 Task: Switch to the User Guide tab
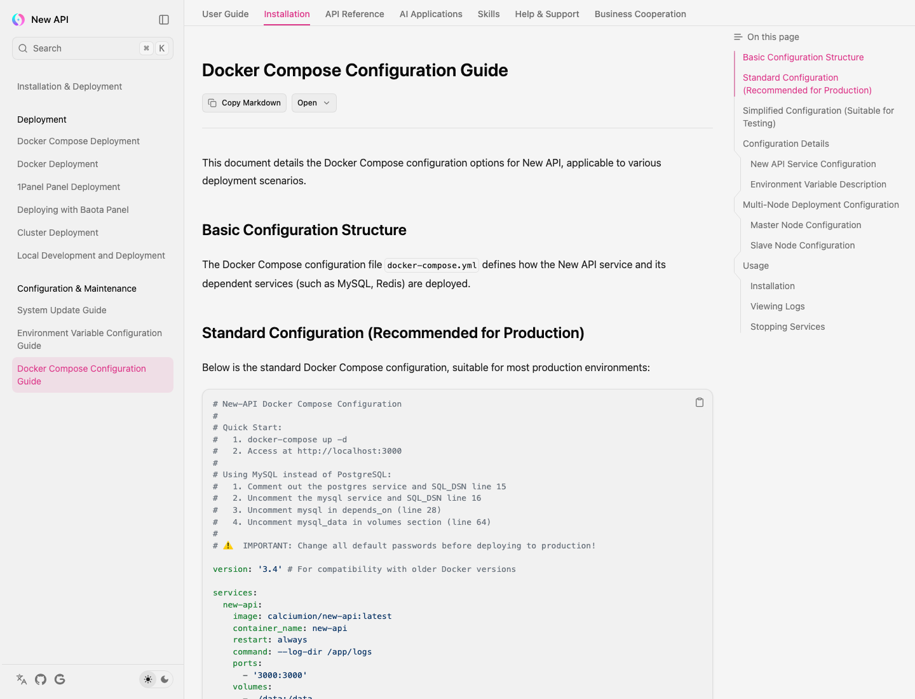pyautogui.click(x=226, y=14)
